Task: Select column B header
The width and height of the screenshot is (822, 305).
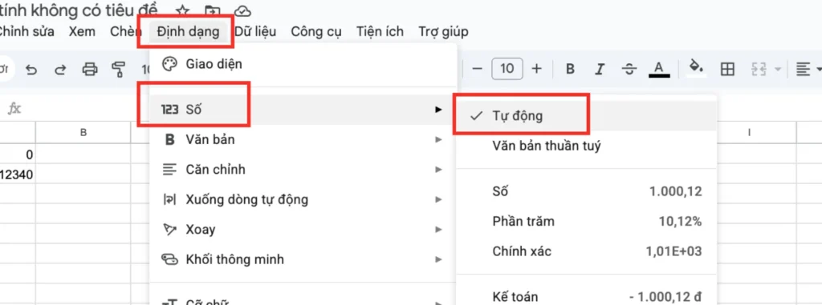Action: click(x=83, y=133)
